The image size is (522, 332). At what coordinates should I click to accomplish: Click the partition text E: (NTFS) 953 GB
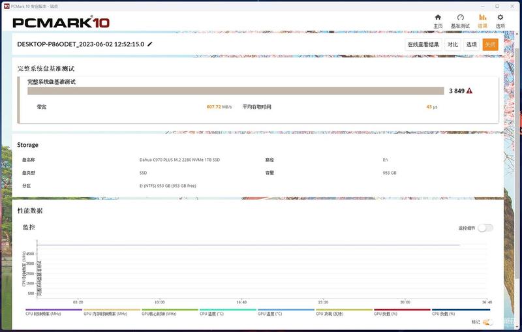coord(168,186)
